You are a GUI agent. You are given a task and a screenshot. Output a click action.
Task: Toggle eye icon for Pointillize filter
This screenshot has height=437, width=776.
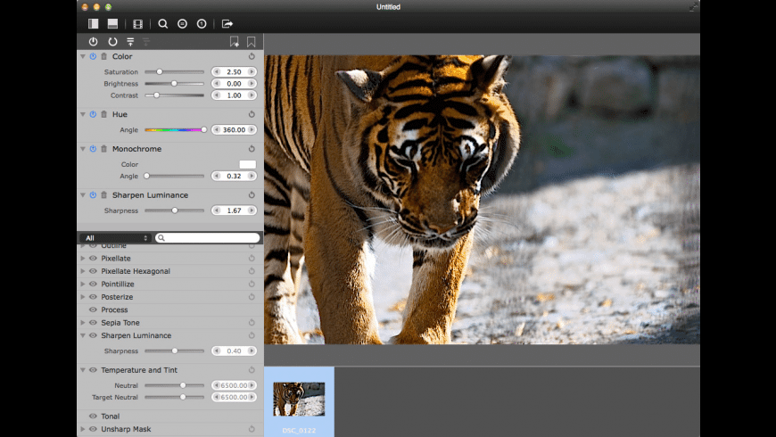(x=93, y=284)
